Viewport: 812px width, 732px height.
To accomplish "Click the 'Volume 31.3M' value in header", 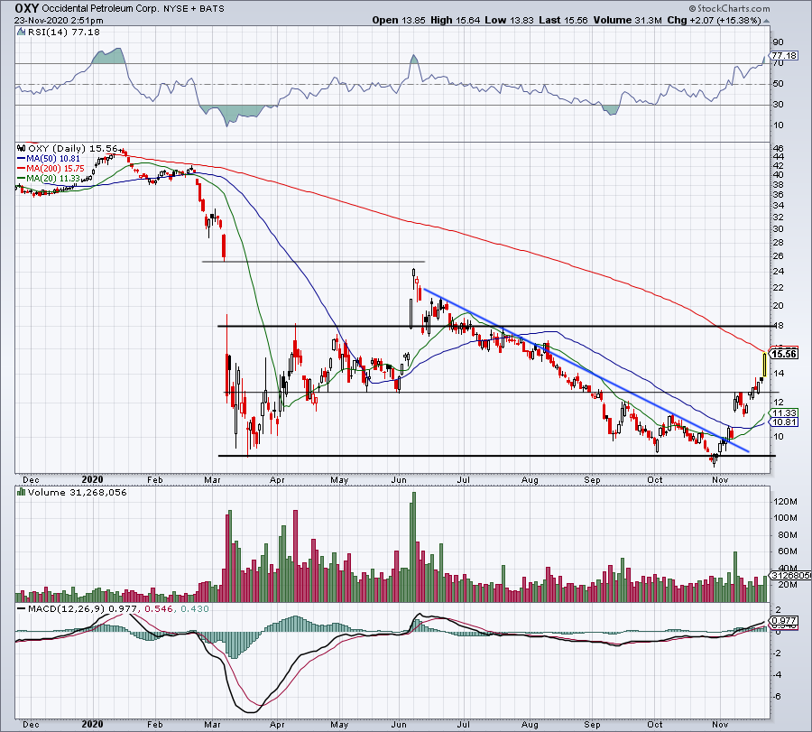I will coord(628,20).
